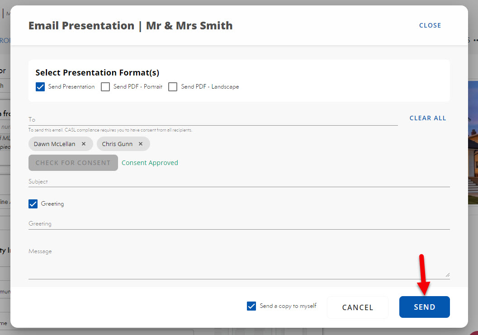Image resolution: width=478 pixels, height=335 pixels.
Task: Disable Send a copy to myself
Action: (x=251, y=306)
